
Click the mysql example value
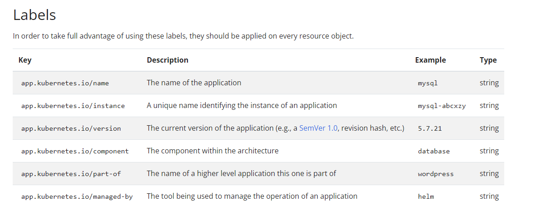(x=428, y=83)
